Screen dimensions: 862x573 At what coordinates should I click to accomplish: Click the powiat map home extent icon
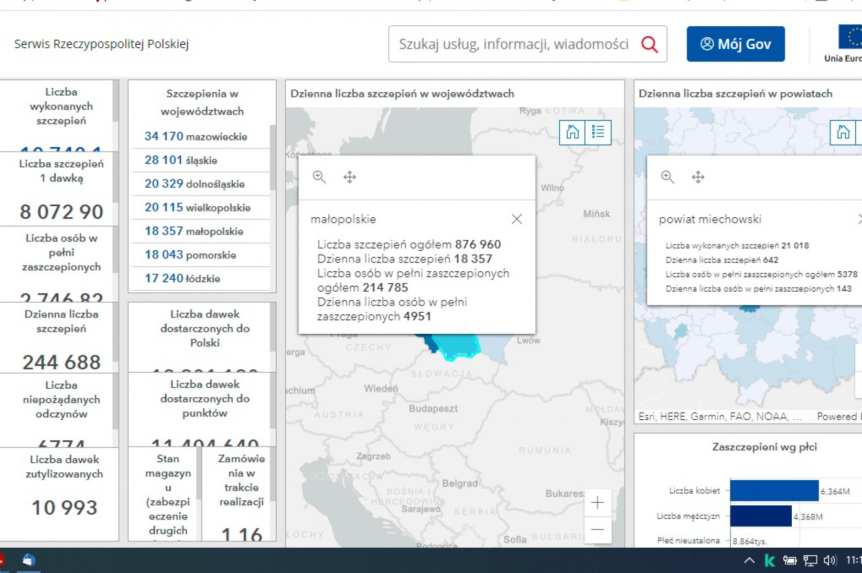pyautogui.click(x=843, y=132)
